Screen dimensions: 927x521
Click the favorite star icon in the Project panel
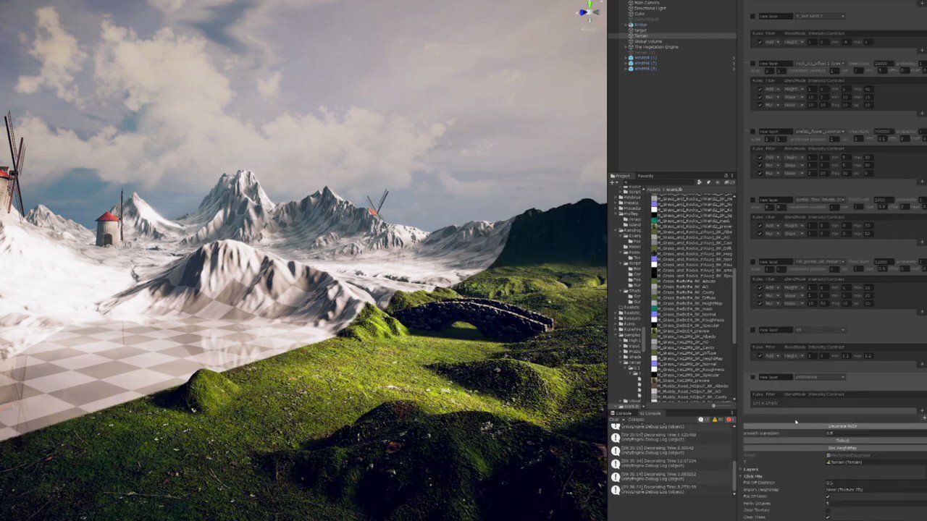717,182
